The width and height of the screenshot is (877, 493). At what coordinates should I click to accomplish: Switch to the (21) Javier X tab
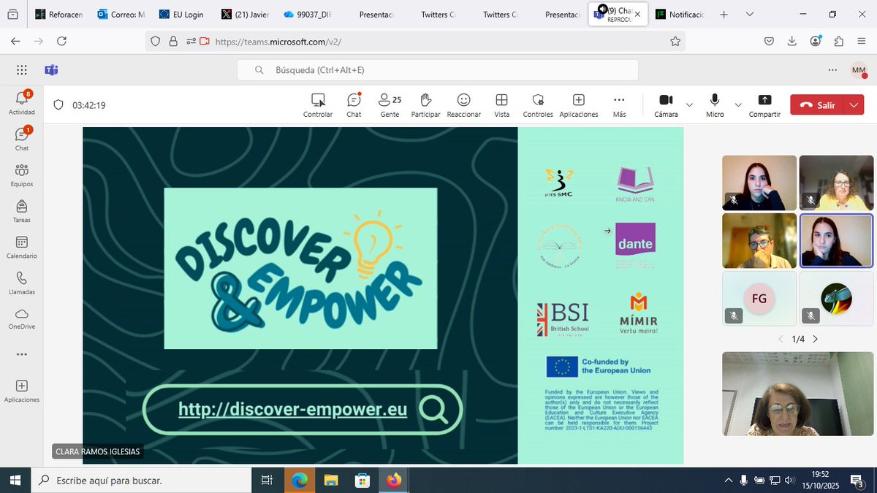pyautogui.click(x=245, y=14)
